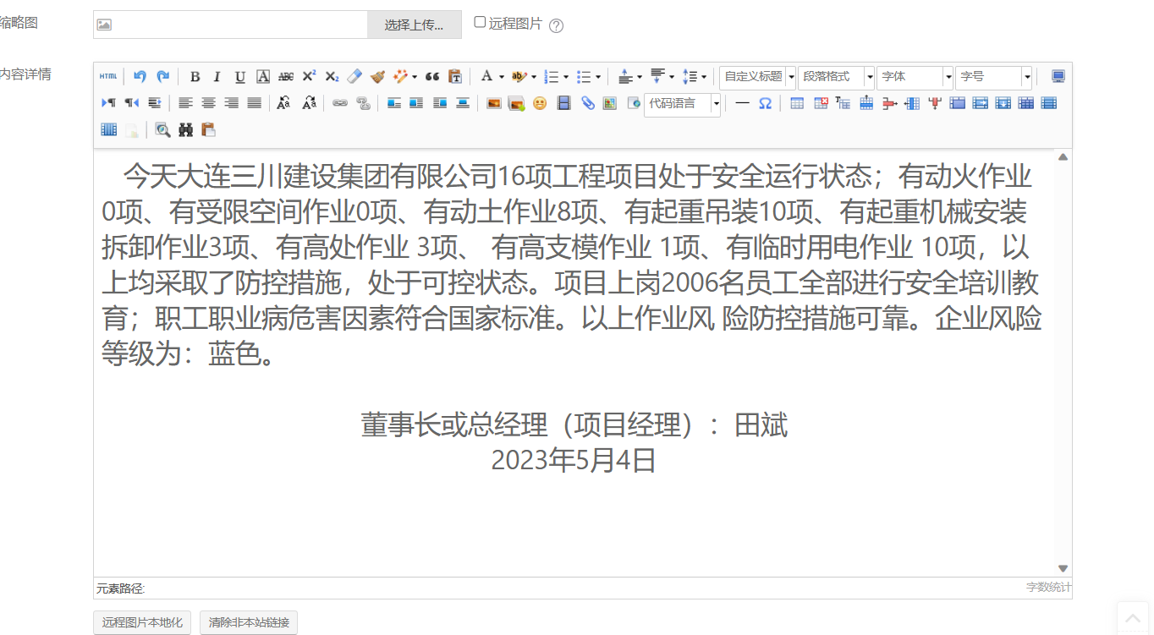Image resolution: width=1154 pixels, height=635 pixels.
Task: Expand the line height options arrow
Action: (703, 77)
